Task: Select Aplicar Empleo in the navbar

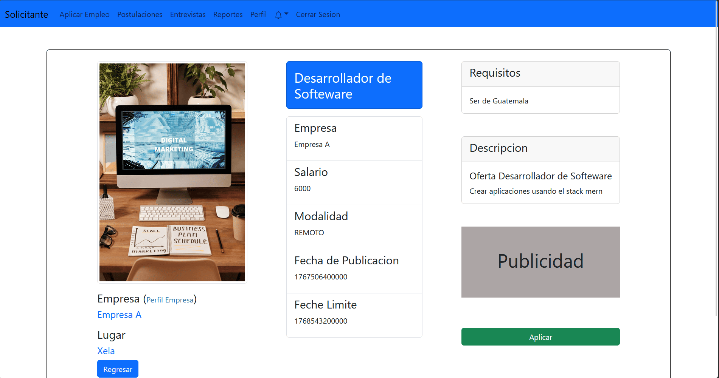Action: [x=84, y=14]
